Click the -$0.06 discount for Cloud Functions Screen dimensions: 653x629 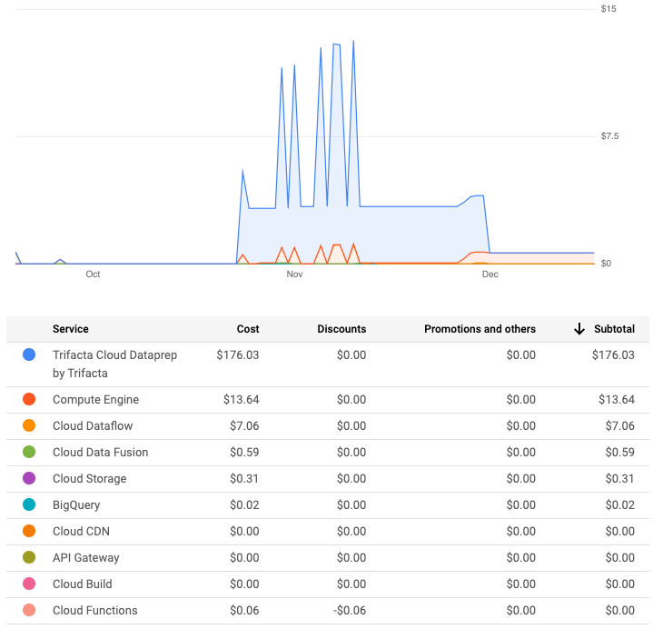tap(350, 610)
